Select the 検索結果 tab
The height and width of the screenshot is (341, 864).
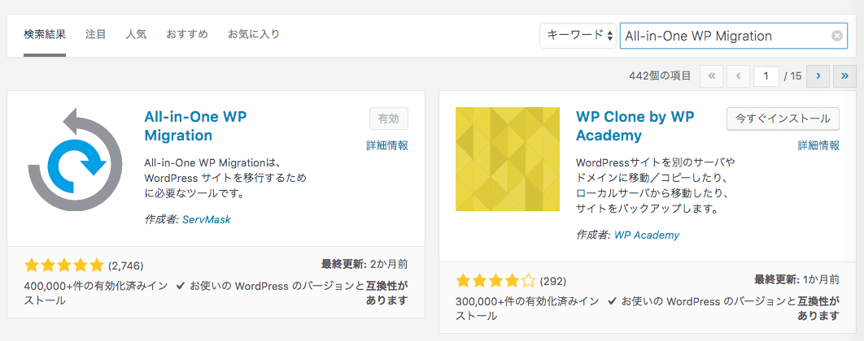45,34
